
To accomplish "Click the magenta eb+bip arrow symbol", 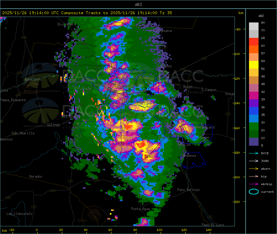I will pyautogui.click(x=254, y=184).
